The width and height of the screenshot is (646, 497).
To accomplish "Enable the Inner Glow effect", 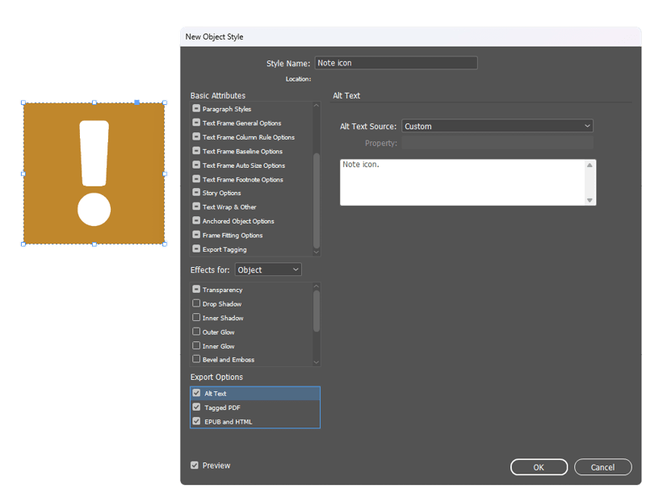I will click(x=196, y=345).
